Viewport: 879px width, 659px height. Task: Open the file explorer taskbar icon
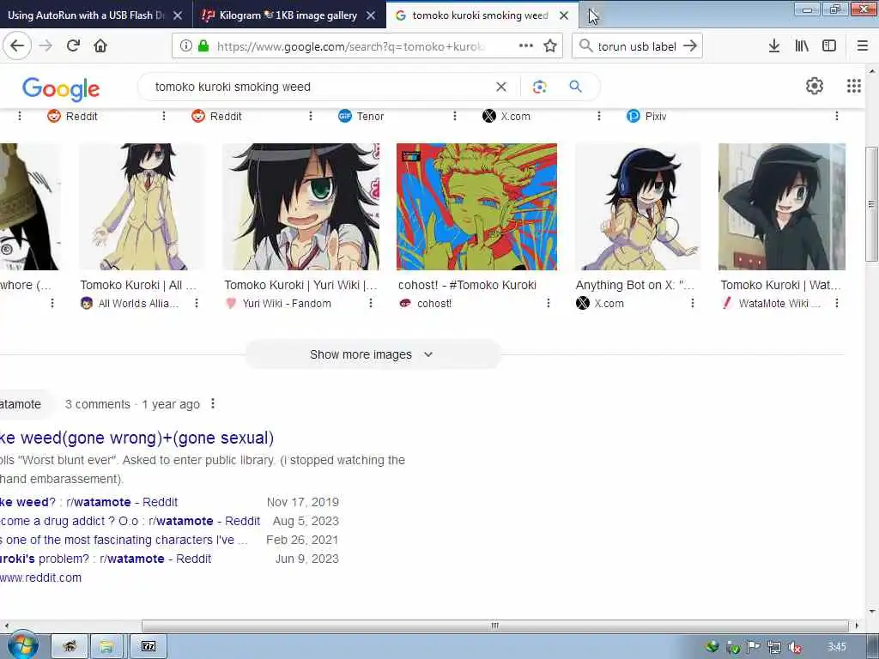pos(106,647)
